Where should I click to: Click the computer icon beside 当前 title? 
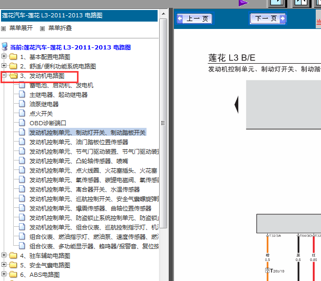tap(5, 47)
